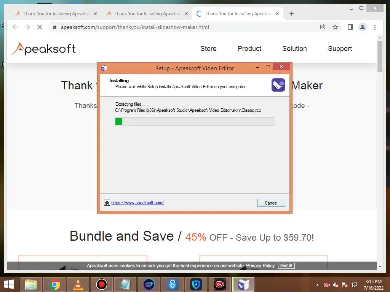Launch VLC media player from the taskbar
Viewport: 390px width, 292px height.
tap(78, 284)
